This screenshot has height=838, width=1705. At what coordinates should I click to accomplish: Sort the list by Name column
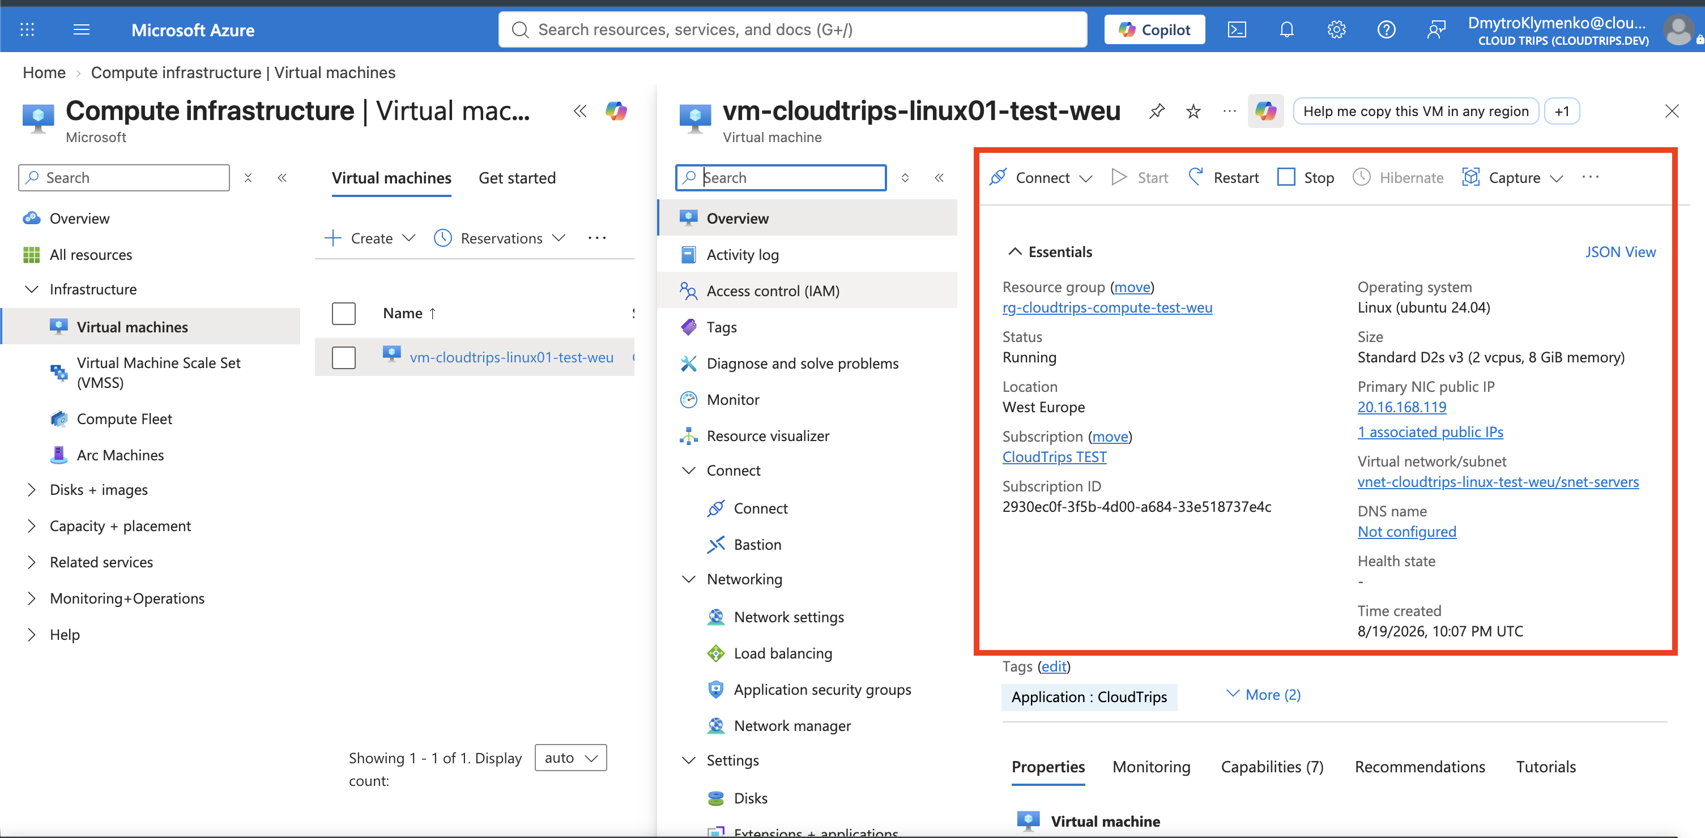pyautogui.click(x=410, y=314)
